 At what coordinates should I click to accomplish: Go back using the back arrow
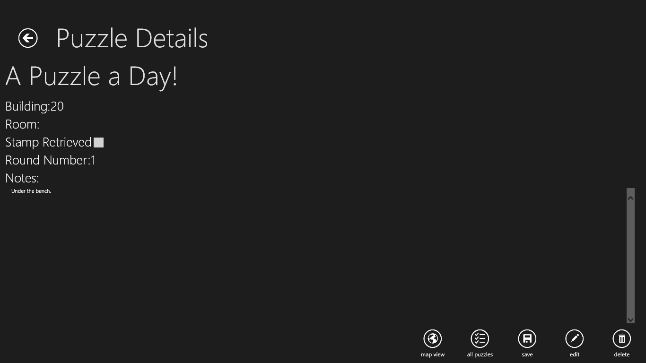click(x=28, y=38)
